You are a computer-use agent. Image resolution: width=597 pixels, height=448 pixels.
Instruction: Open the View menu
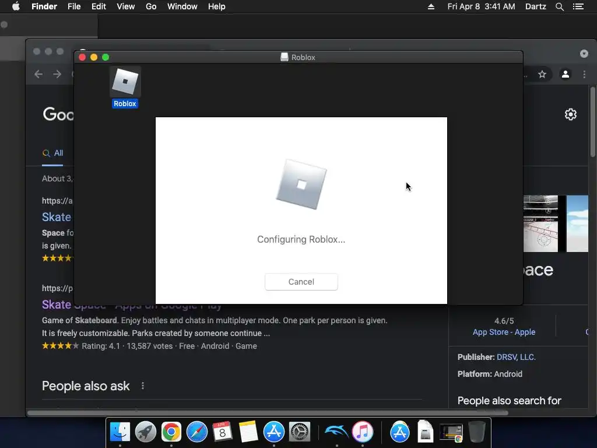(x=126, y=6)
